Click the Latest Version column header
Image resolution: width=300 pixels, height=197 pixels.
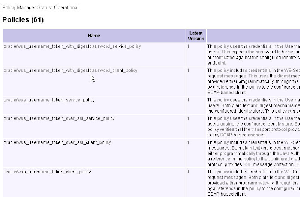(x=196, y=36)
